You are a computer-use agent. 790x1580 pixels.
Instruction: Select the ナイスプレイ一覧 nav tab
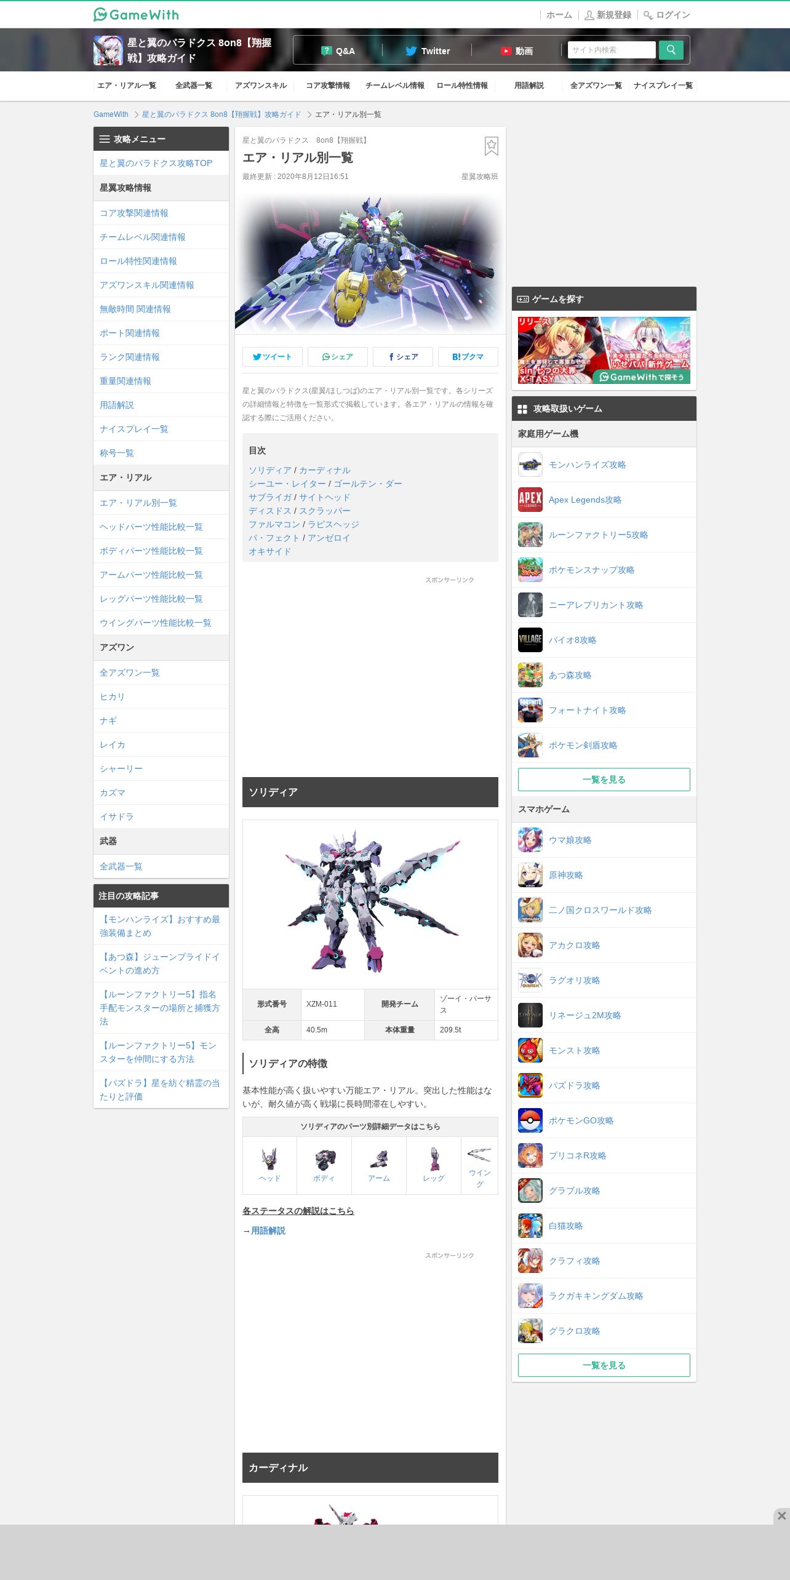[663, 86]
